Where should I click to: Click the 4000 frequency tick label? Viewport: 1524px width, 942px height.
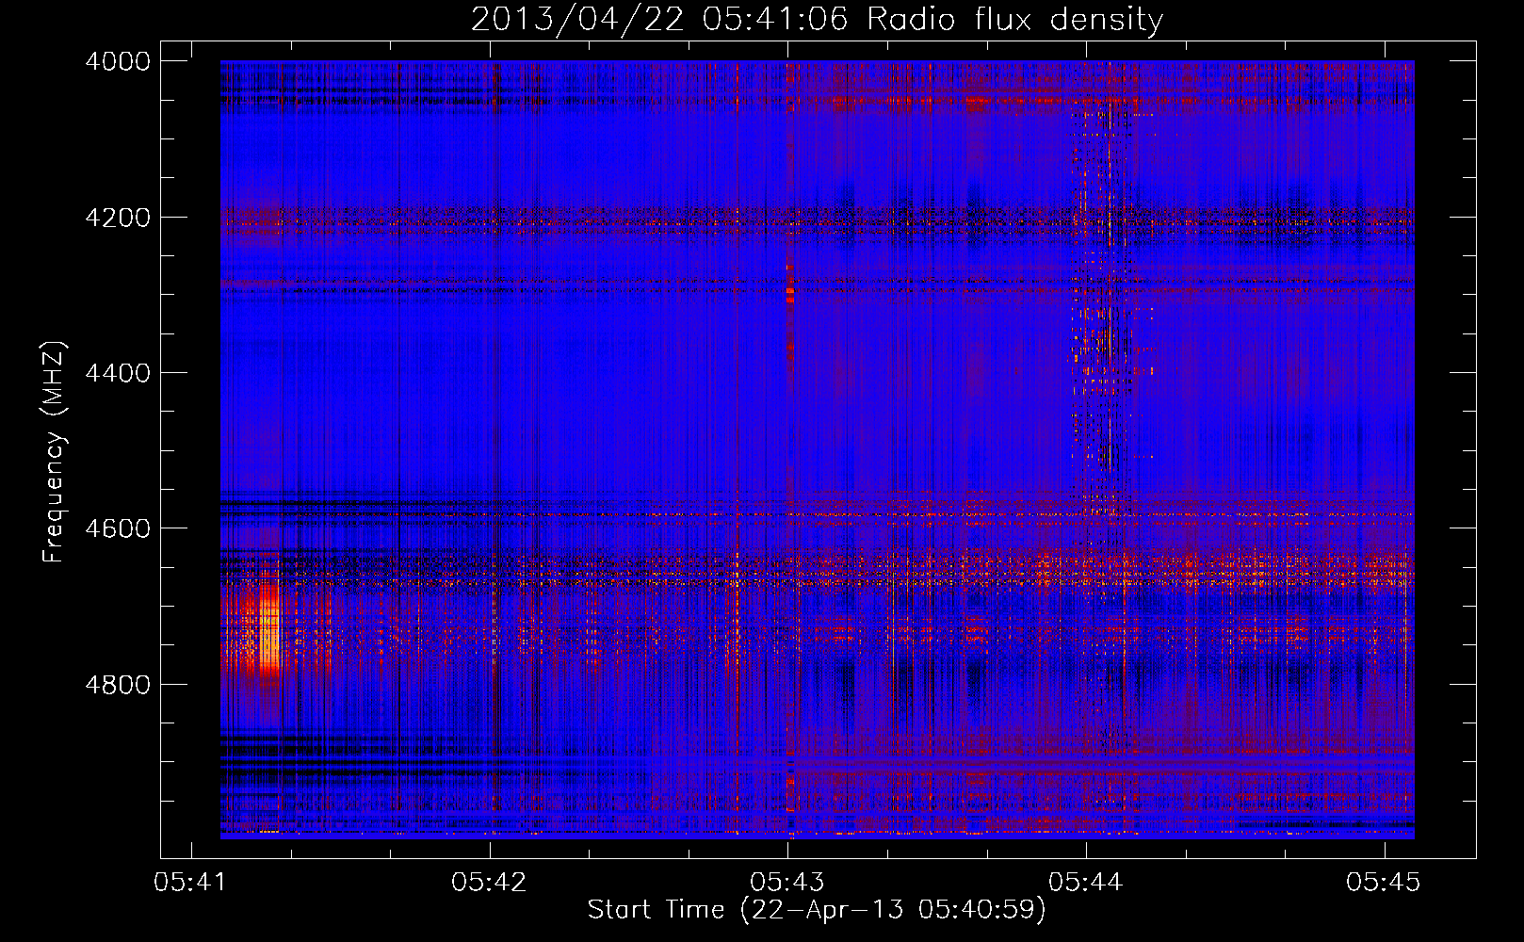click(118, 61)
